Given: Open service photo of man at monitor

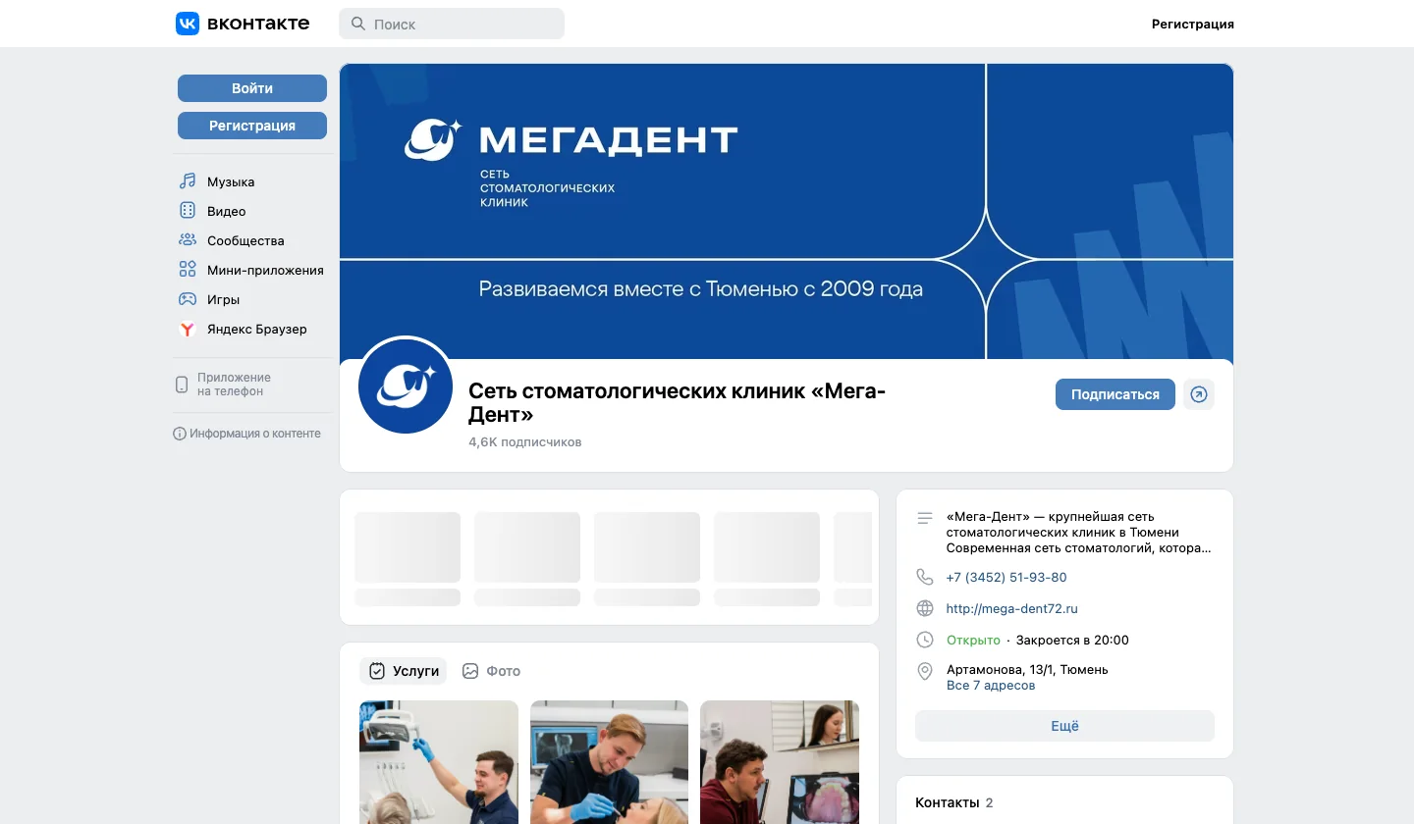Looking at the screenshot, I should [780, 762].
